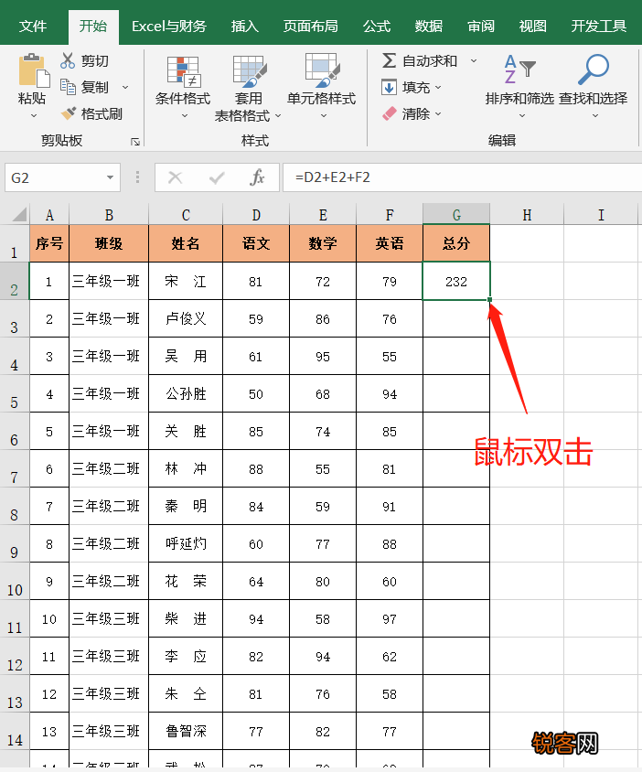The width and height of the screenshot is (642, 772).
Task: Open the Name Box dropdown
Action: click(x=111, y=177)
